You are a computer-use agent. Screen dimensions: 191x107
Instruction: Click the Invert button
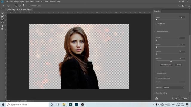(178, 65)
